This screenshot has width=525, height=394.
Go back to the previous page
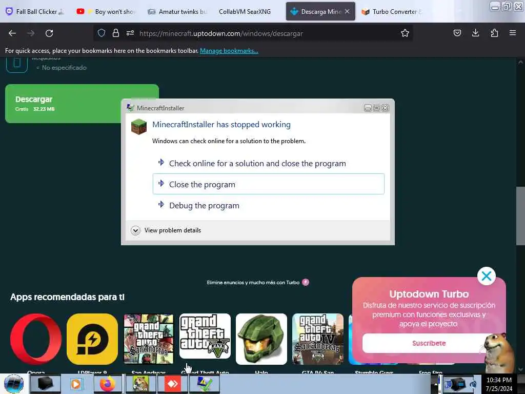pyautogui.click(x=12, y=33)
